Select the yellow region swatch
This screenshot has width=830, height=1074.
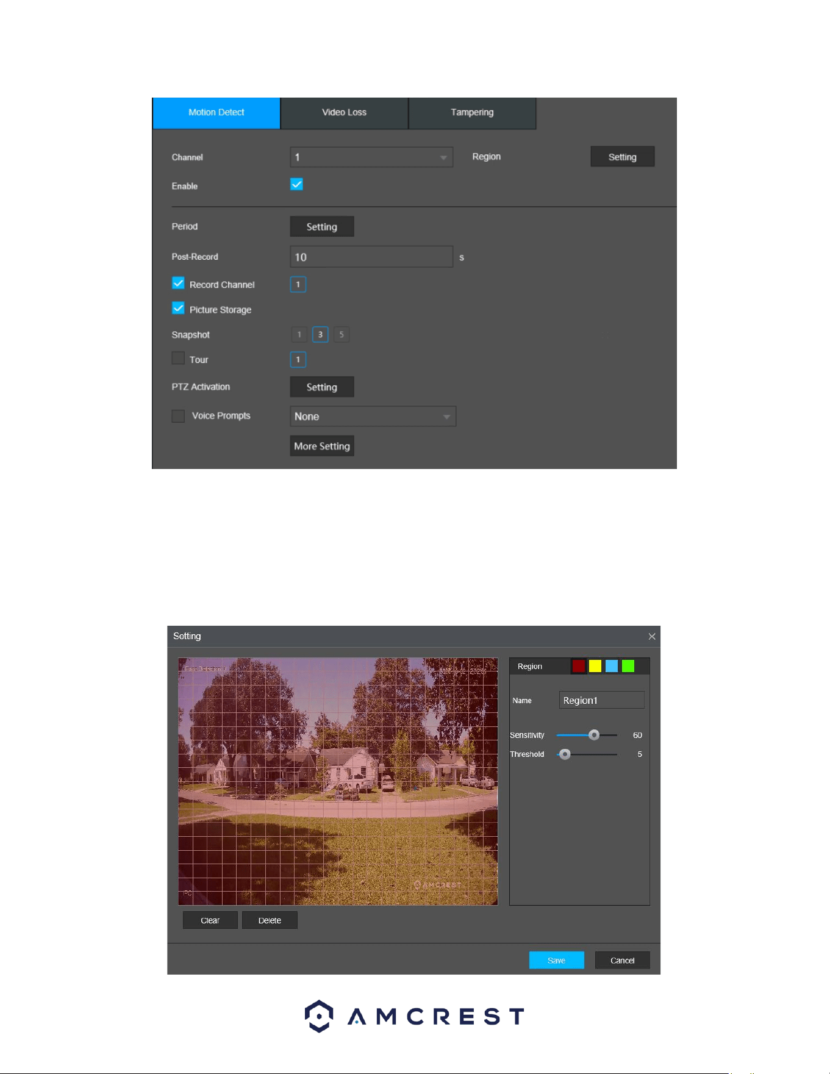[x=595, y=666]
